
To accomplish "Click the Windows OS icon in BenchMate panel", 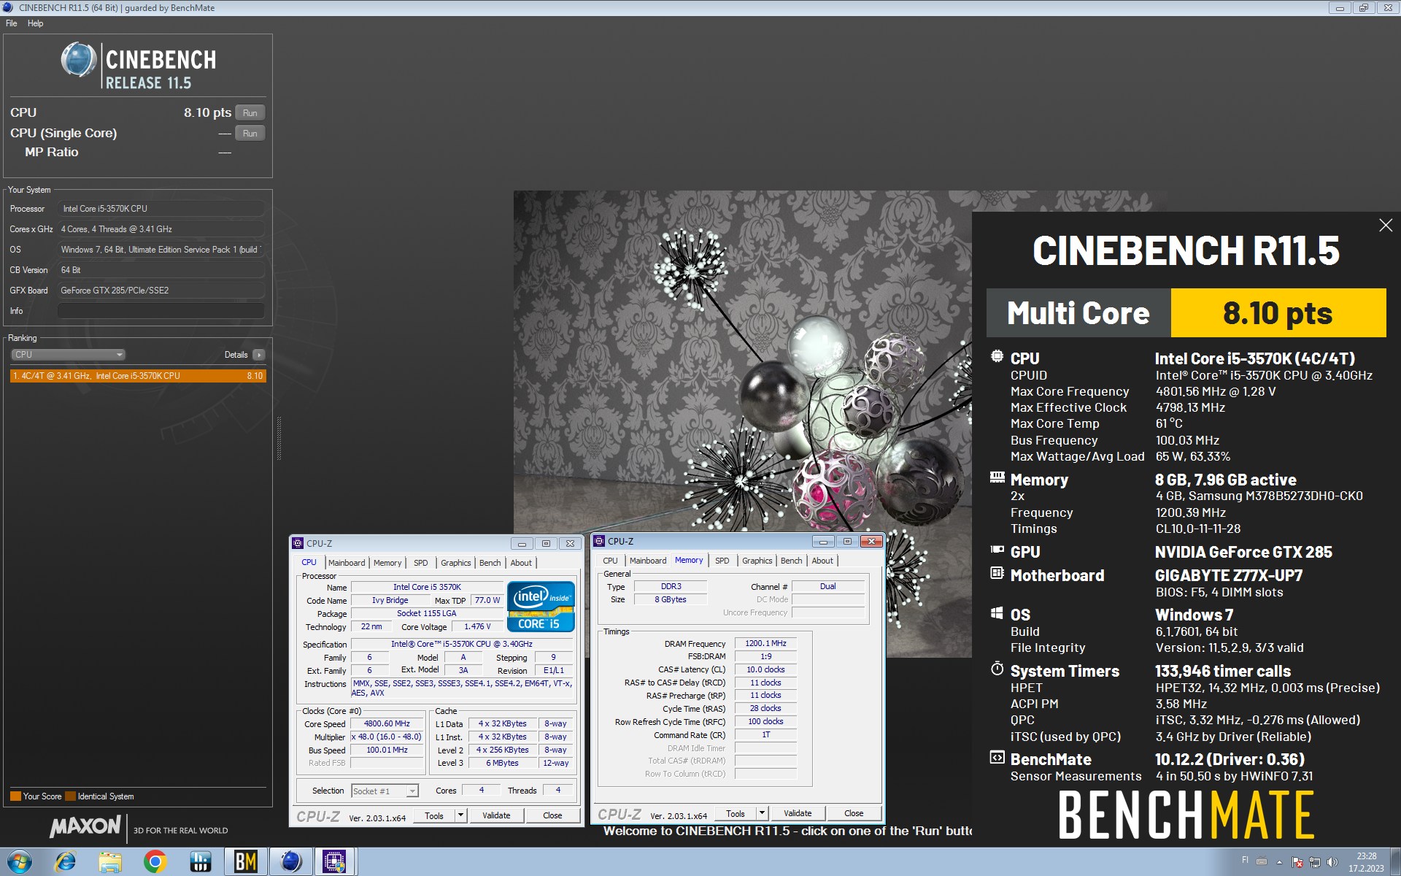I will coord(997,612).
